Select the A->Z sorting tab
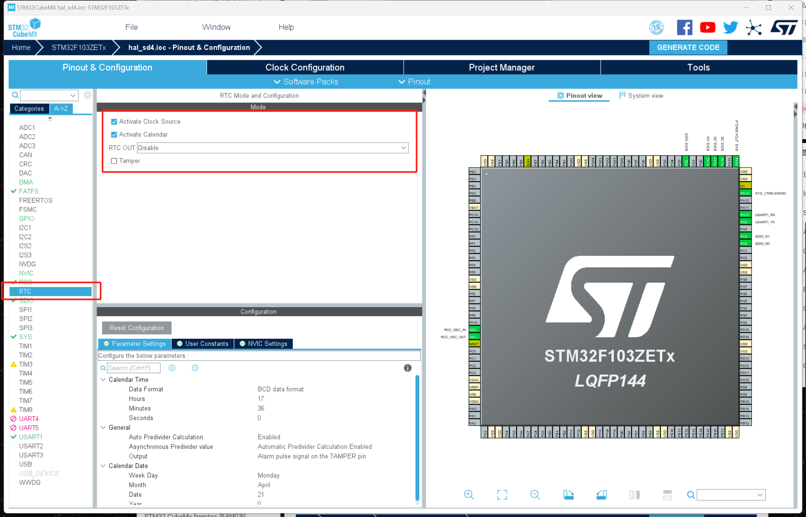806x517 pixels. tap(61, 109)
